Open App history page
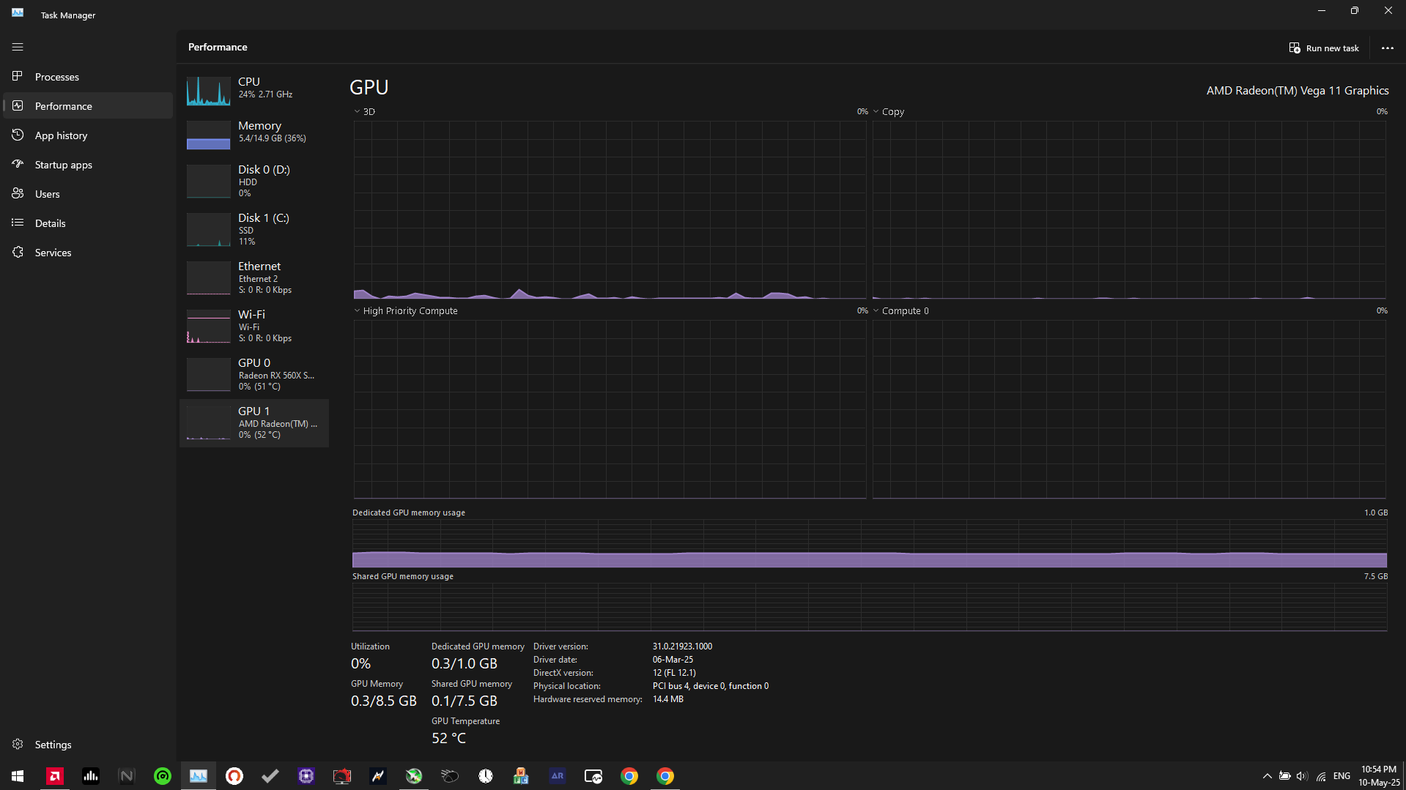This screenshot has height=790, width=1406. tap(88, 135)
